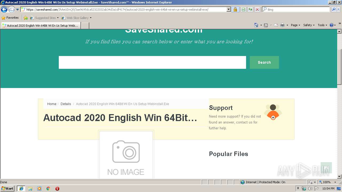Image resolution: width=342 pixels, height=192 pixels.
Task: Click the Support heading
Action: tap(221, 108)
